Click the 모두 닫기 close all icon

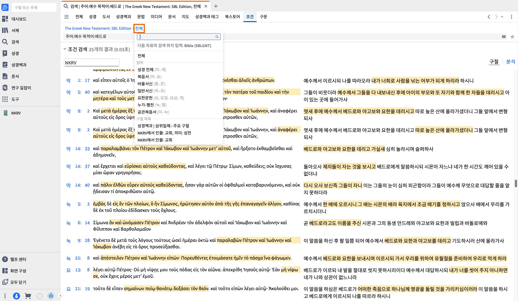pos(5,282)
